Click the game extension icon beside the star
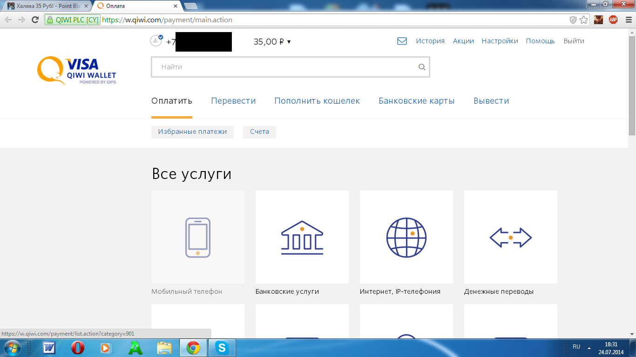 pos(598,20)
